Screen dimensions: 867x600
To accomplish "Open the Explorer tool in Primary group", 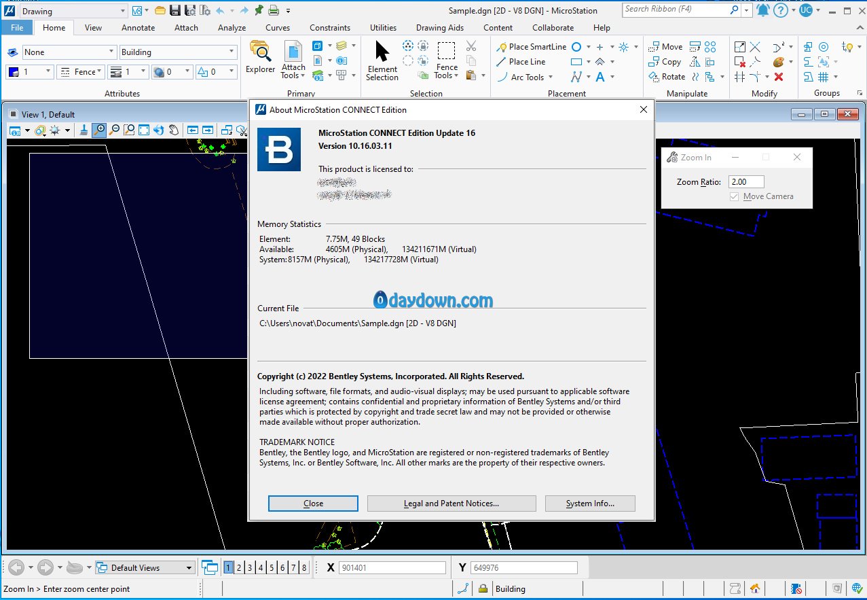I will coord(260,57).
